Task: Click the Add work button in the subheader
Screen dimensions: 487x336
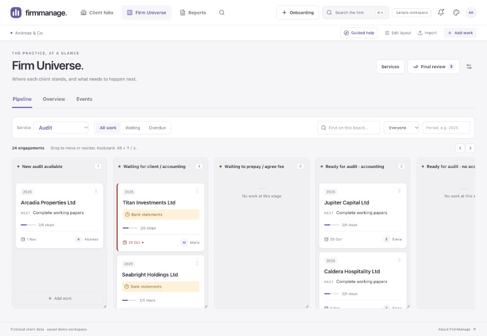Action: point(460,33)
